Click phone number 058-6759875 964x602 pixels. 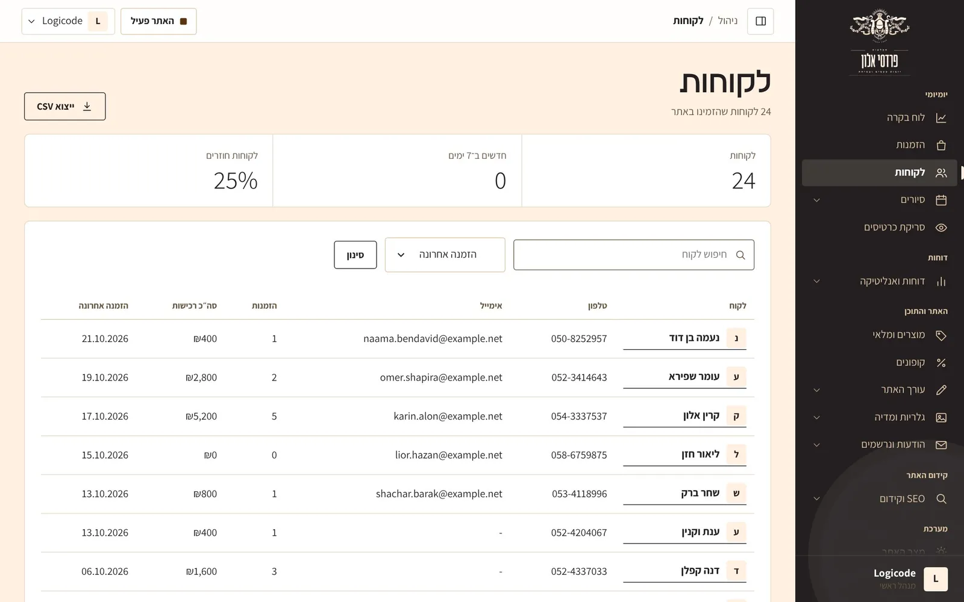coord(579,455)
